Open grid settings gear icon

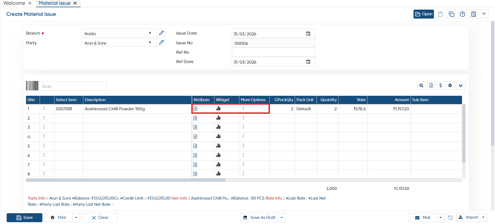(450, 86)
